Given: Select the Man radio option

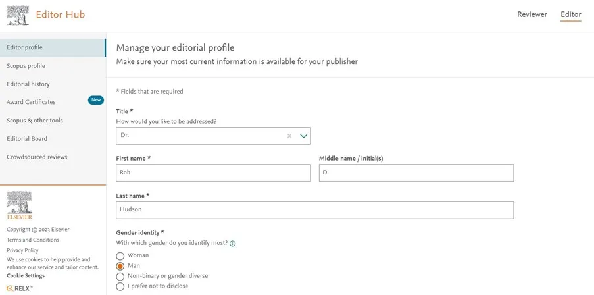Looking at the screenshot, I should click(x=120, y=266).
